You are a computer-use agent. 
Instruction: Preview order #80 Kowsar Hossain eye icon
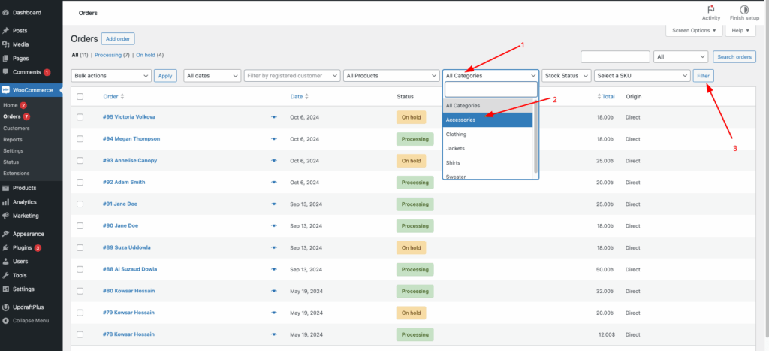[273, 291]
